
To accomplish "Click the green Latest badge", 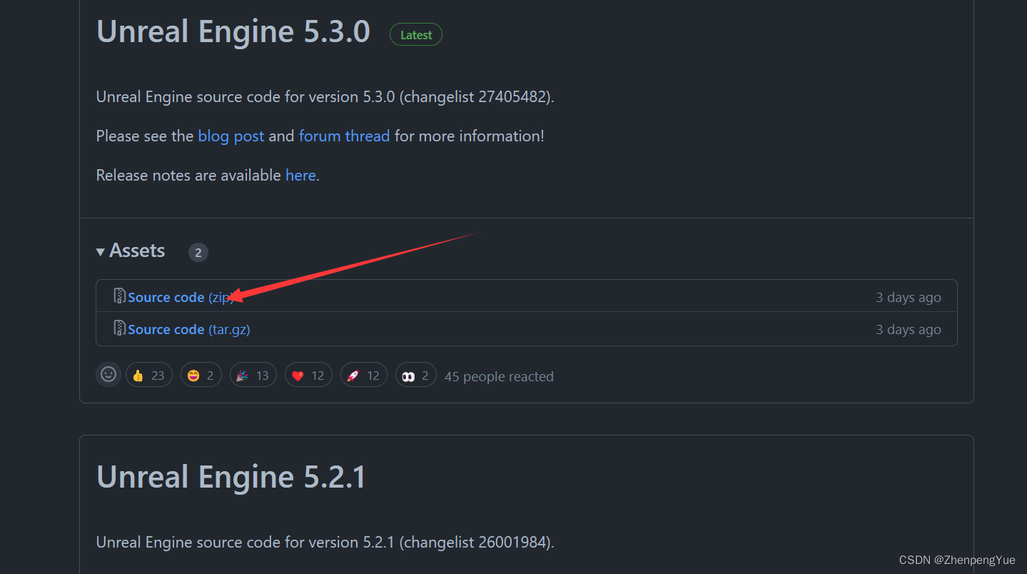I will [x=416, y=34].
